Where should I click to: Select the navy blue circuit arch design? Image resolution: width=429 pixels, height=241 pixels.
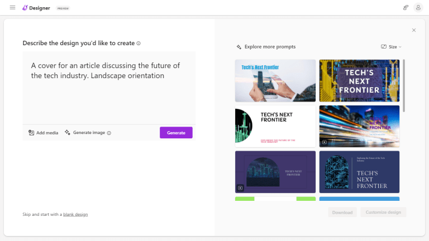tap(359, 172)
